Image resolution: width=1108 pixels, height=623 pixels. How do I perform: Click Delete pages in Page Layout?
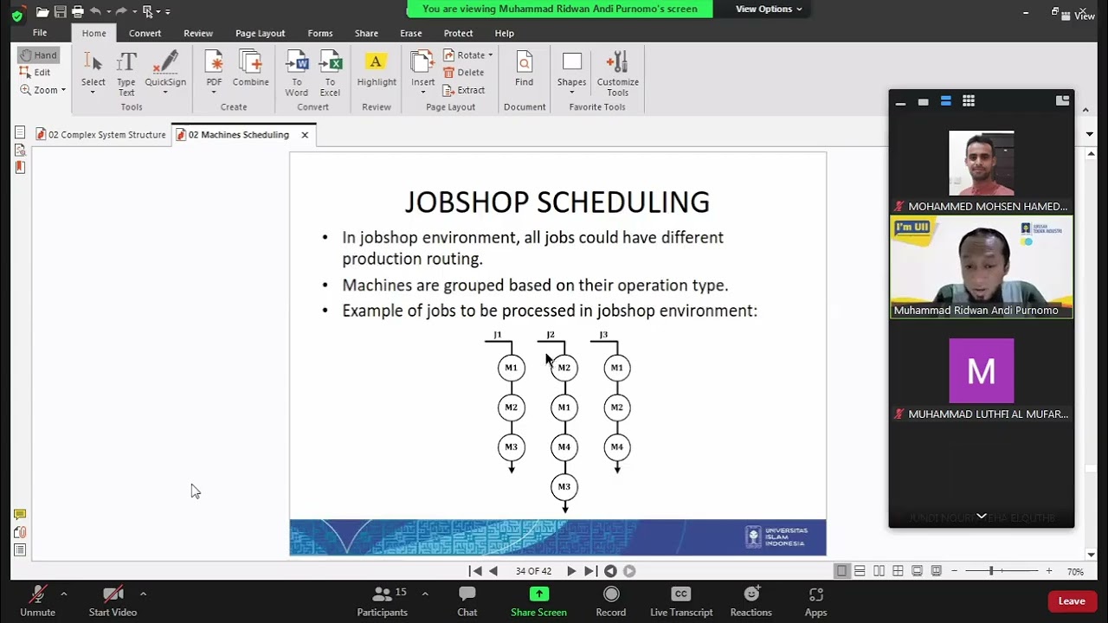(464, 73)
